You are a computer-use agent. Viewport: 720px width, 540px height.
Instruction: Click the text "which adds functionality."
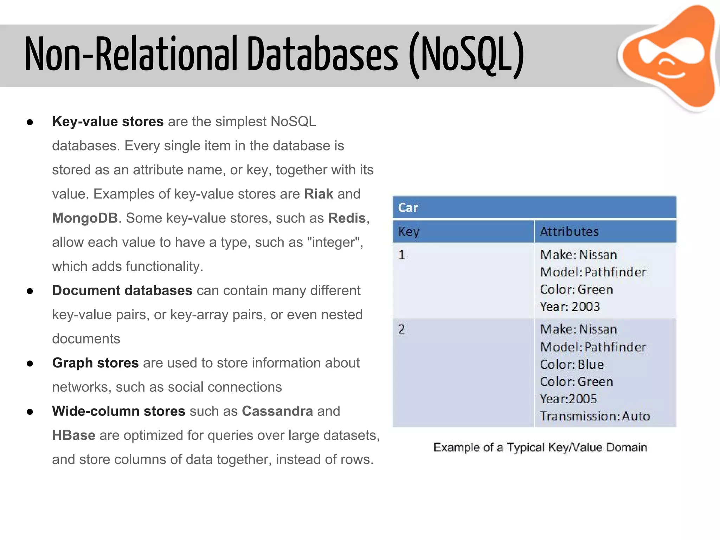(128, 266)
